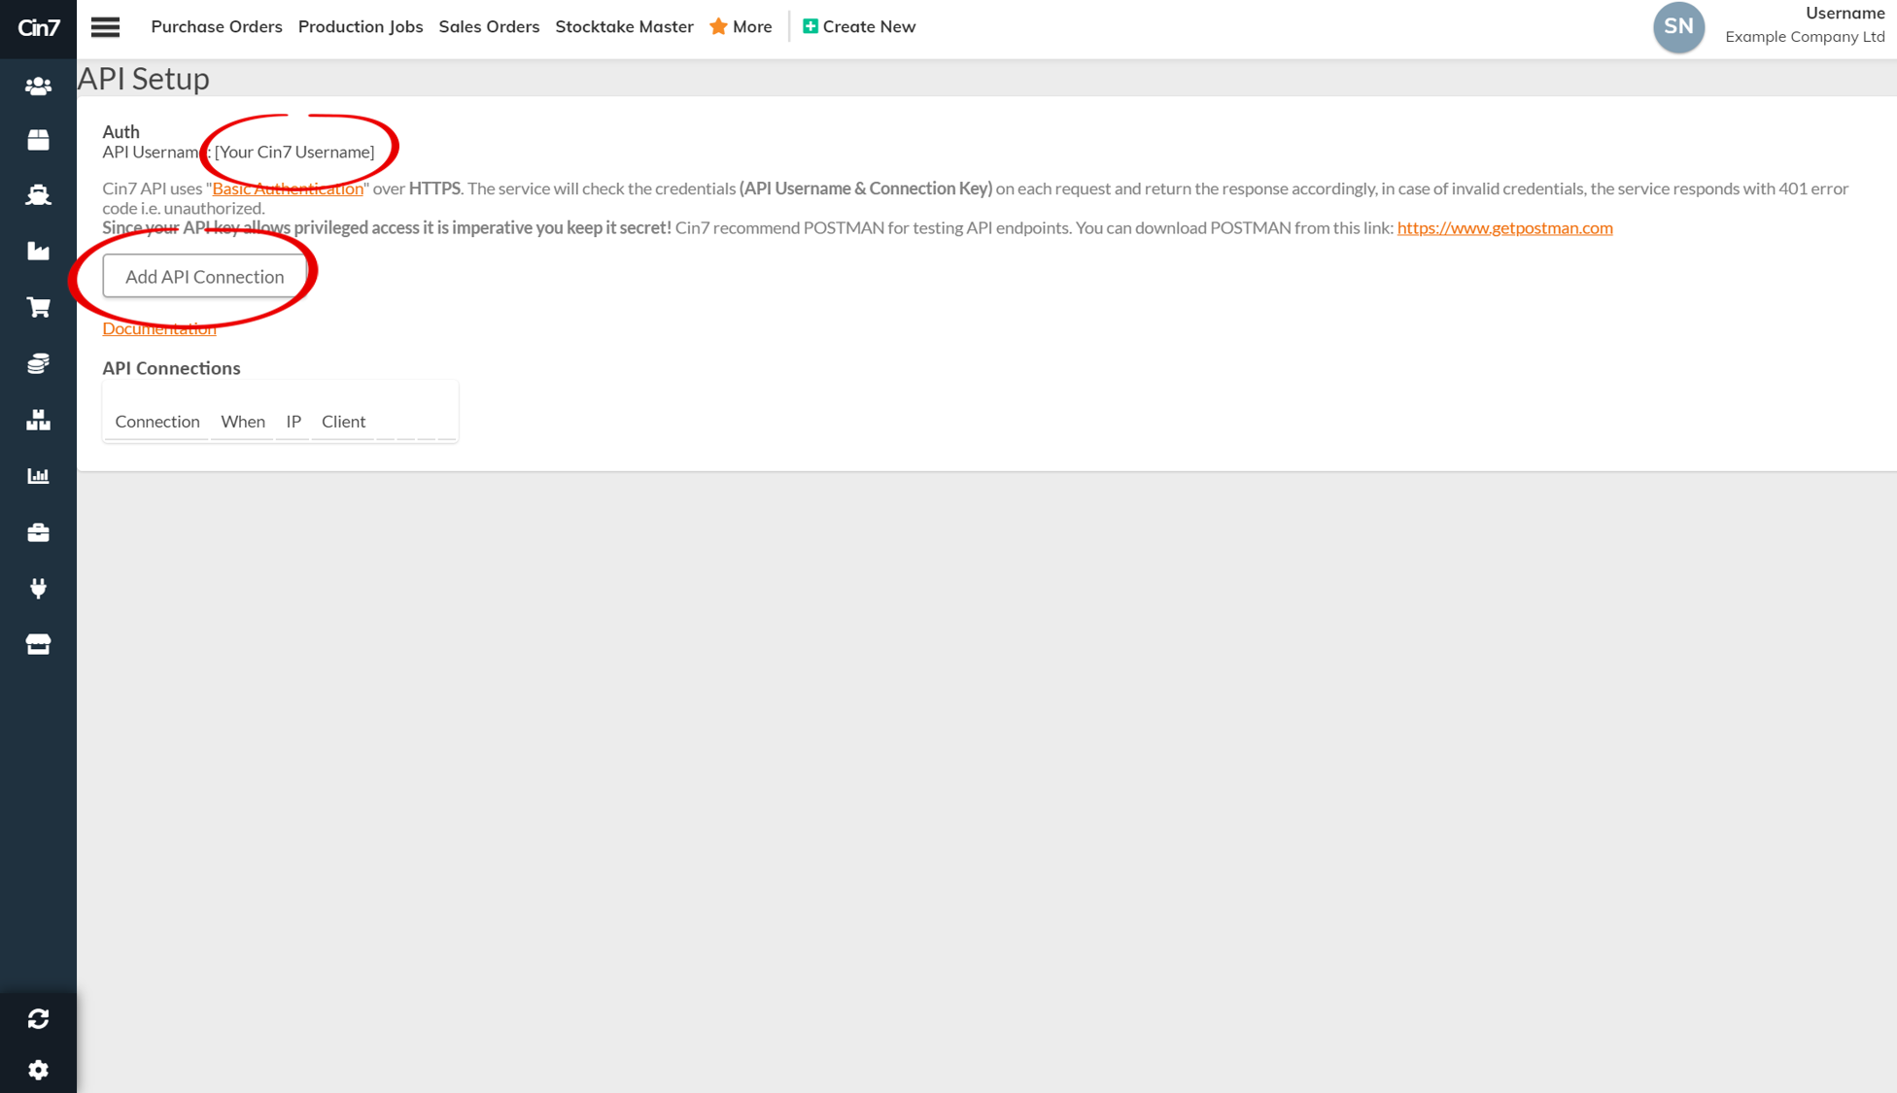Click the Cin7 logo
Screen dimensions: 1897x1093
[38, 27]
